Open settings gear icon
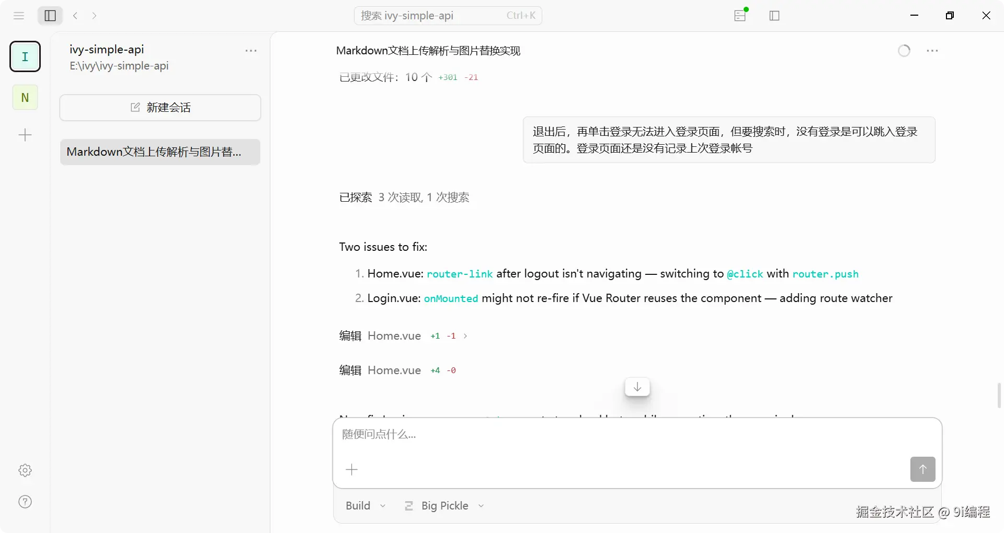Screen dimensions: 1004x533 click(25, 470)
